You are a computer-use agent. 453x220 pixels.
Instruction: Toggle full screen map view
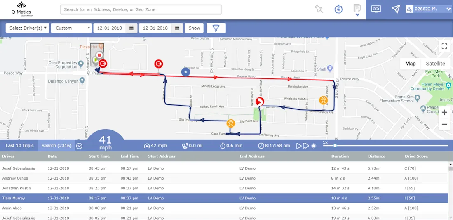click(444, 46)
